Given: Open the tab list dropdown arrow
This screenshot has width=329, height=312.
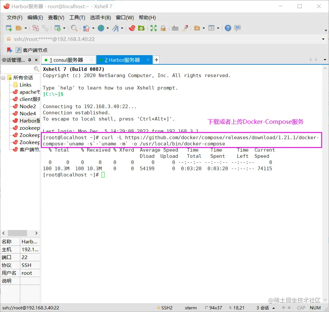Looking at the screenshot, I should (325, 60).
